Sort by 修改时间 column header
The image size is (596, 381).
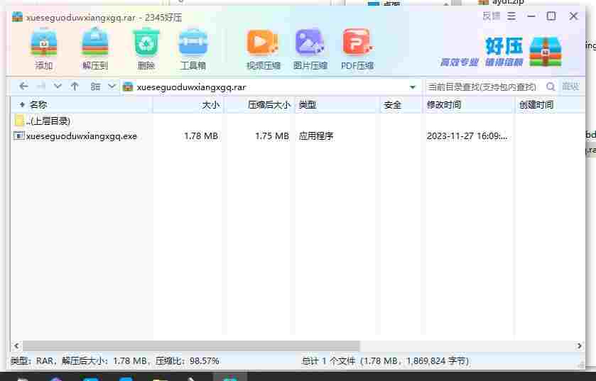pyautogui.click(x=469, y=105)
